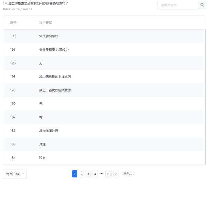This screenshot has width=208, height=197.
Task: Click answer text 多买影视版权
Action: 49,36
